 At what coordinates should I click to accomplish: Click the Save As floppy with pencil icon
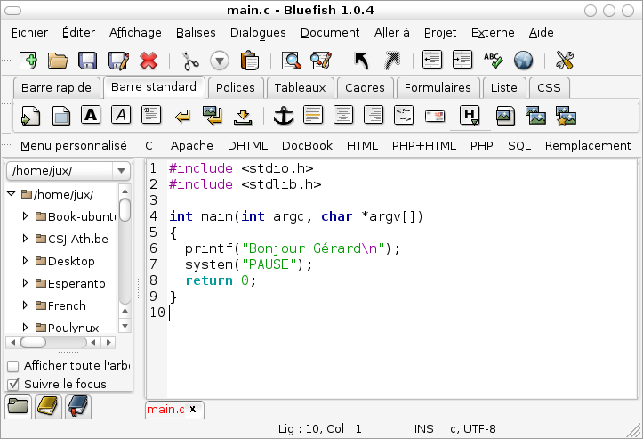[118, 61]
